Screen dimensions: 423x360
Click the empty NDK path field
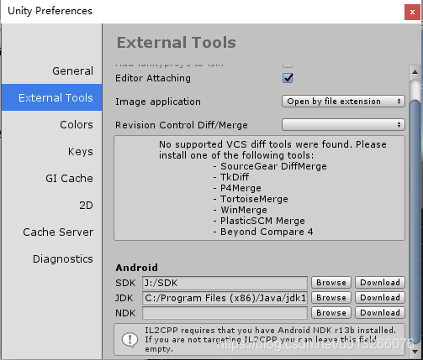pyautogui.click(x=225, y=313)
